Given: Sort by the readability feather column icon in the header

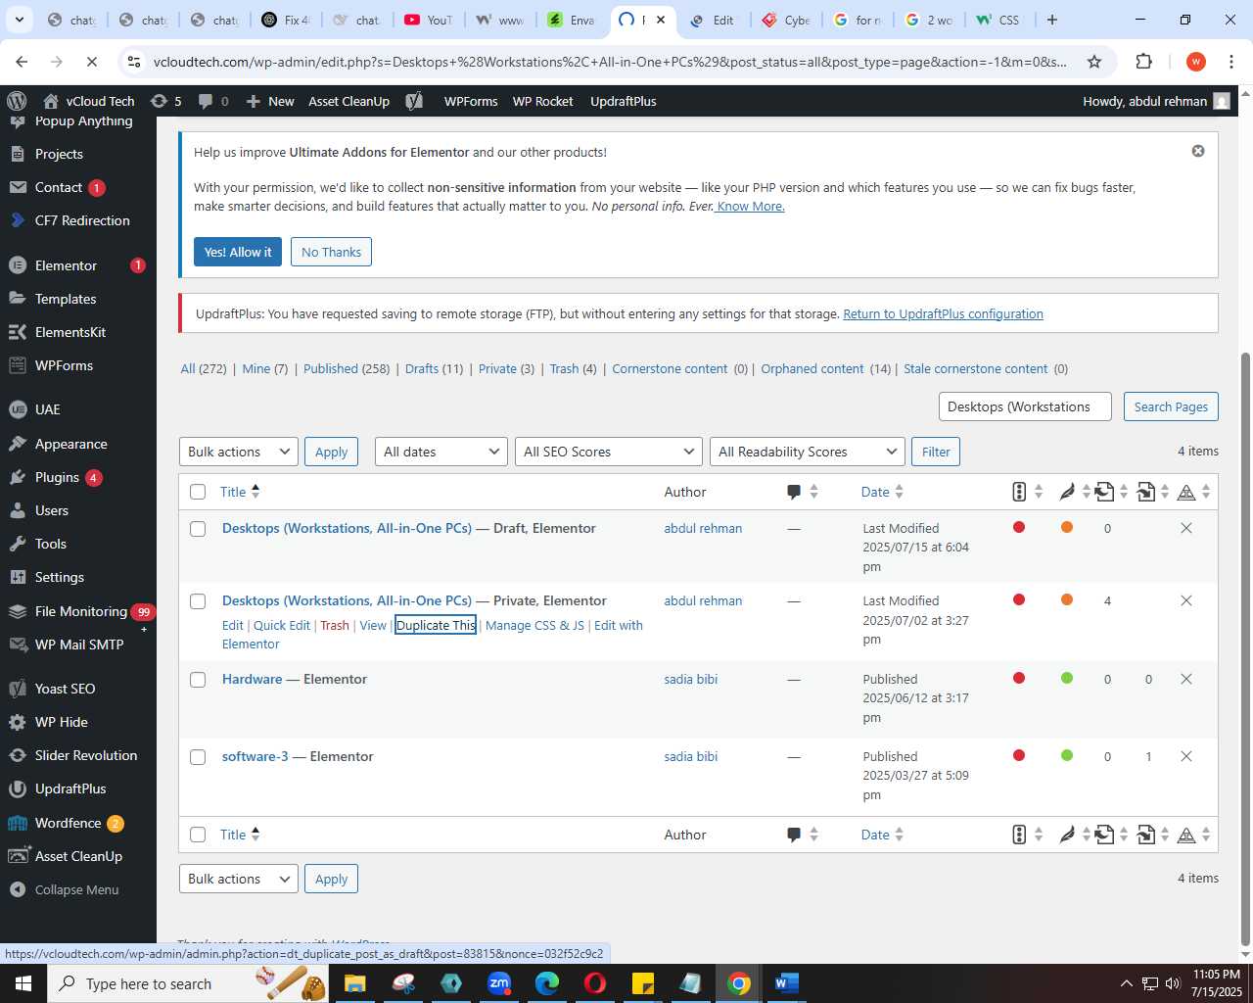Looking at the screenshot, I should click(1067, 492).
